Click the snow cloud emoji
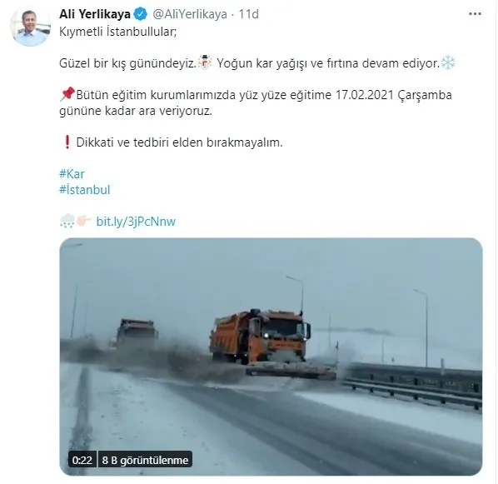Screen dimensions: 498x484 click(x=67, y=221)
